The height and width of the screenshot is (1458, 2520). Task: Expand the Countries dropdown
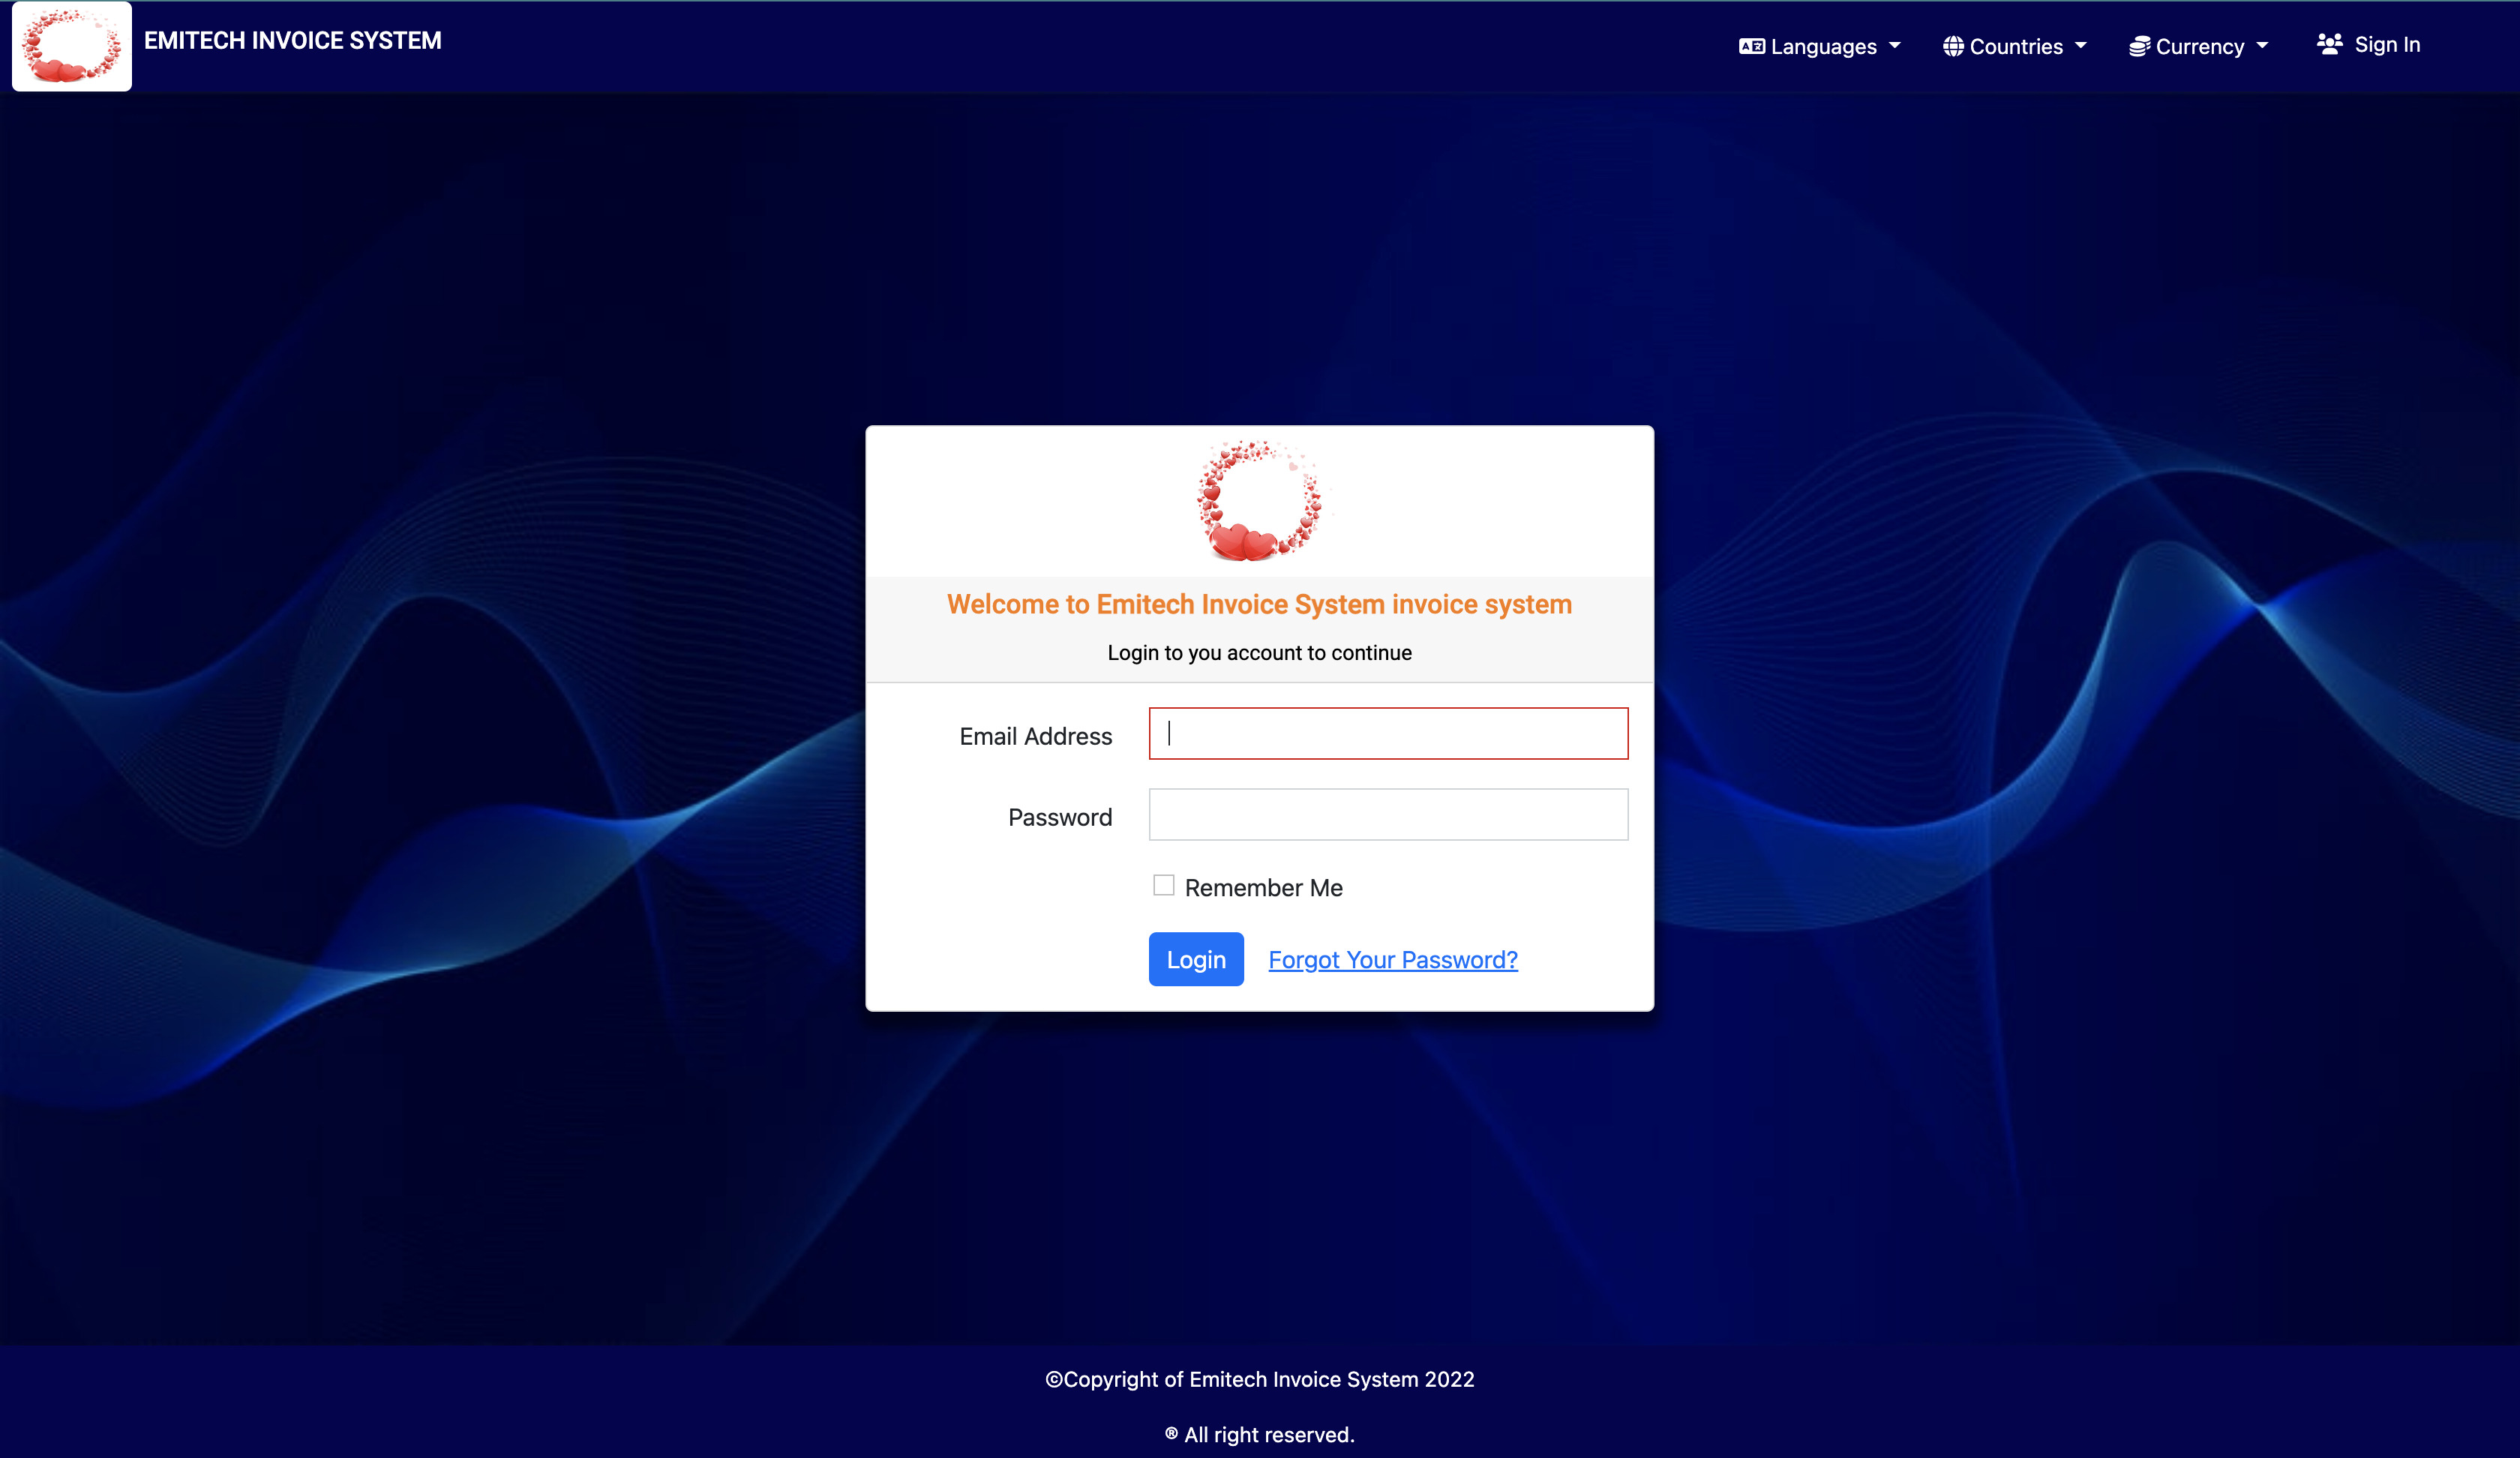2014,46
